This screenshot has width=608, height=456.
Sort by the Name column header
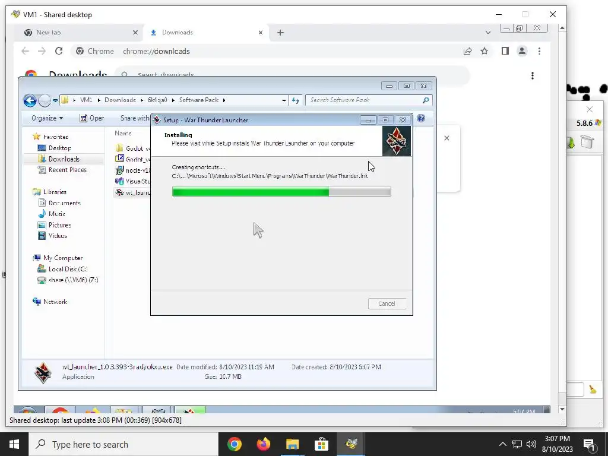click(123, 134)
